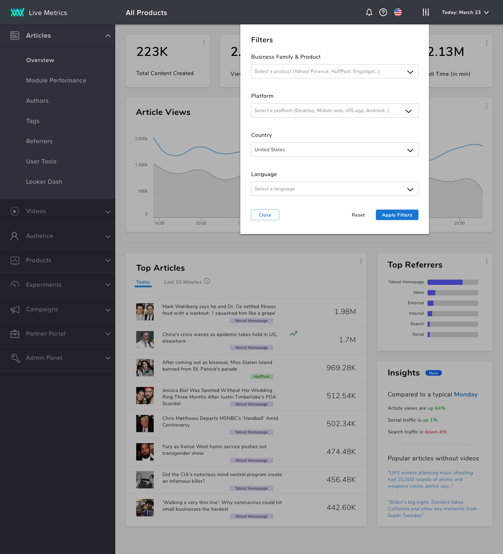The image size is (503, 554).
Task: Click Reset in the Filters panel
Action: [358, 215]
